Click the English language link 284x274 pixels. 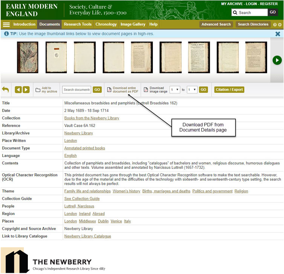[x=70, y=156]
